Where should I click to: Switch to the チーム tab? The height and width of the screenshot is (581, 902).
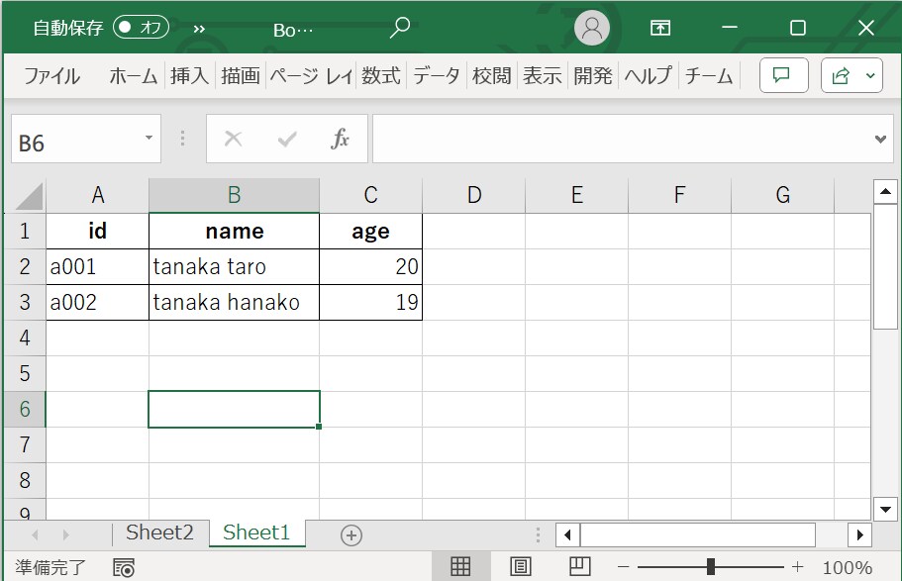(x=709, y=75)
